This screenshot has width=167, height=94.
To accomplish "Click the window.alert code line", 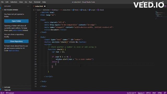I will 74,59.
